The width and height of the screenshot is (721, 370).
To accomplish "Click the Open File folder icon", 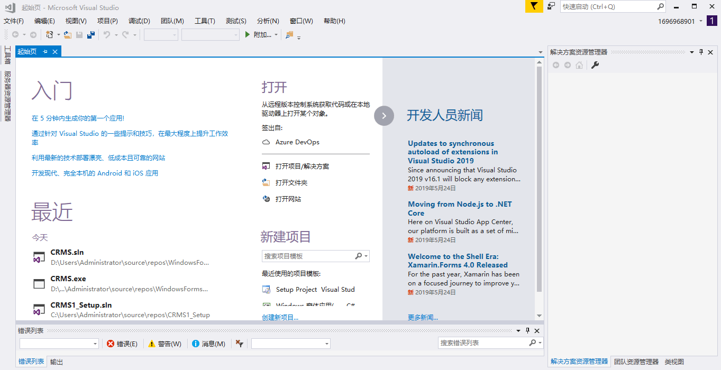I will (68, 35).
